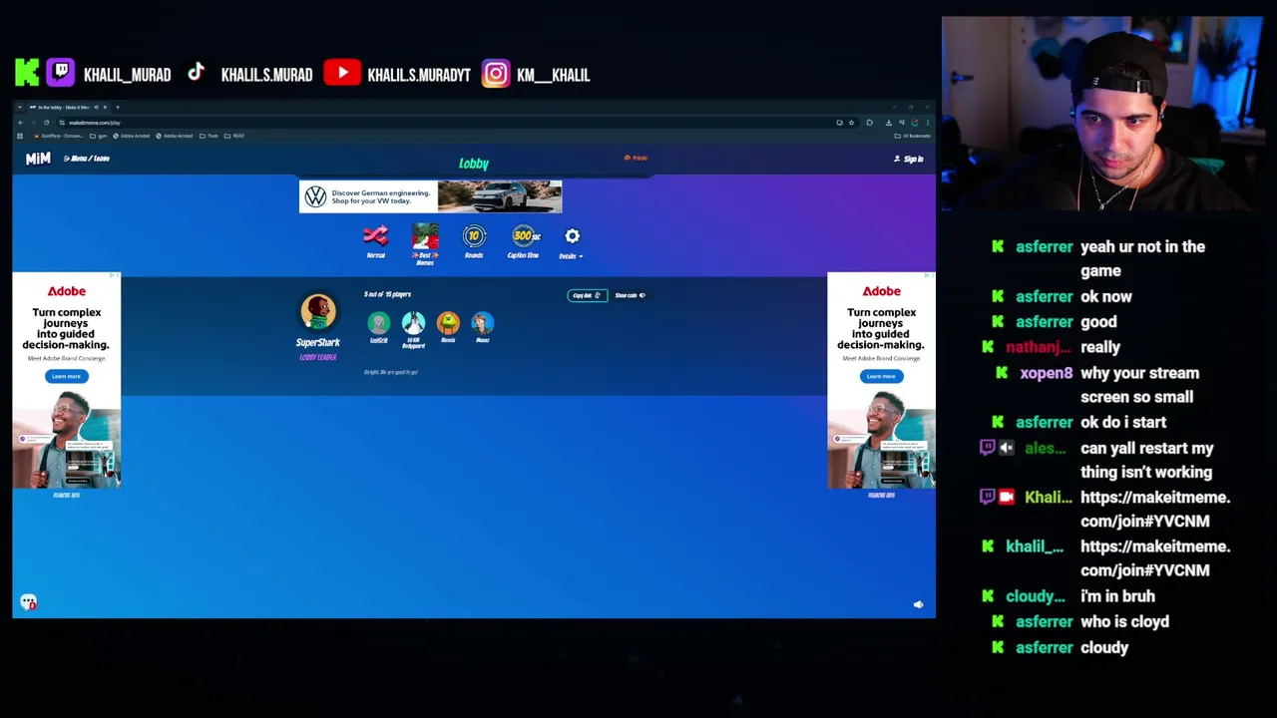Viewport: 1277px width, 718px height.
Task: Open the Normal game mode setting
Action: (x=375, y=242)
